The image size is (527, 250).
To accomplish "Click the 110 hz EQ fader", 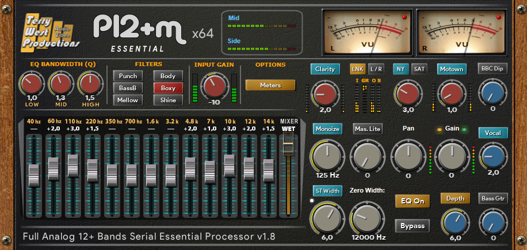I will 73,166.
